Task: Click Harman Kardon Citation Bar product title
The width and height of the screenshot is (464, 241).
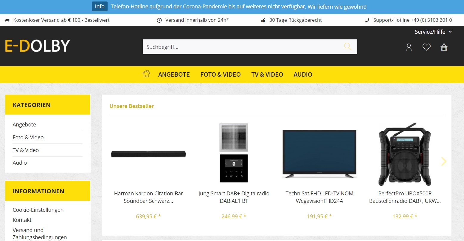Action: click(x=148, y=197)
